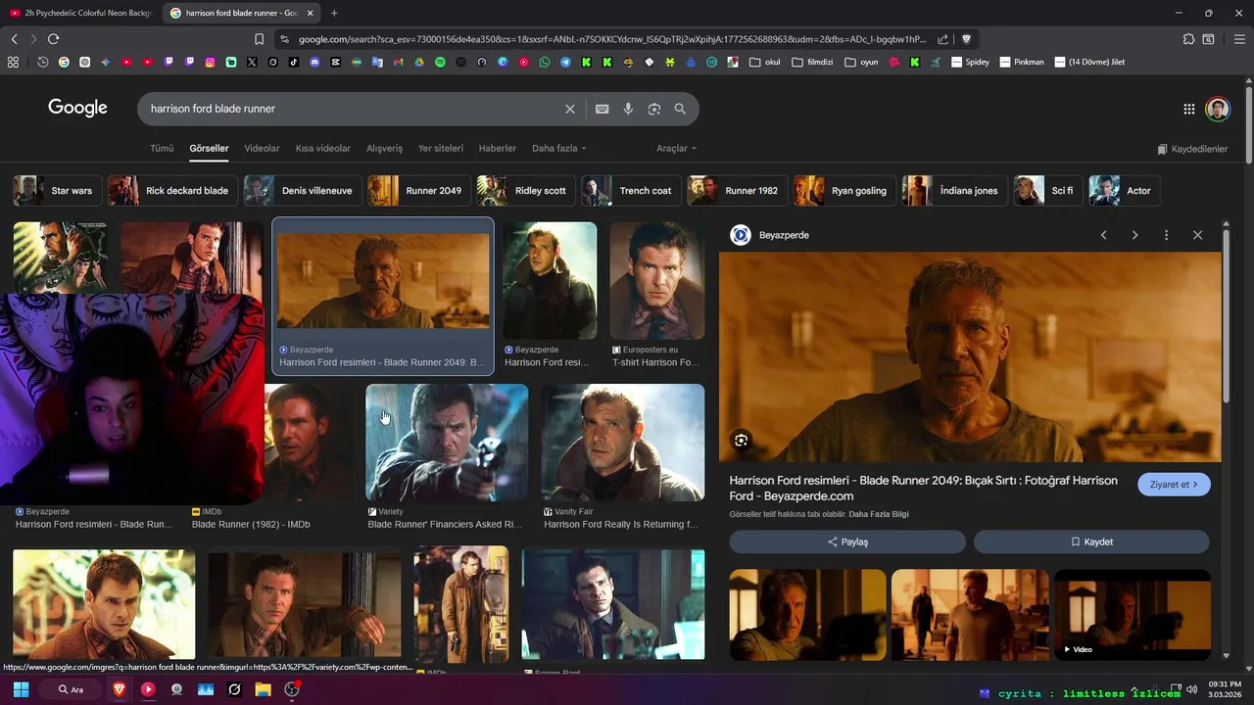Open the Brave Shields icon
Viewport: 1254px width, 705px height.
coord(966,39)
